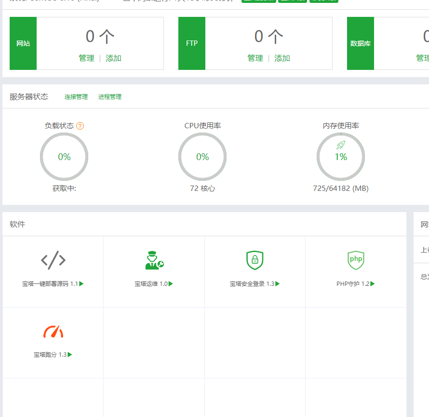Click the load status help question icon
This screenshot has height=417, width=429.
coord(80,126)
